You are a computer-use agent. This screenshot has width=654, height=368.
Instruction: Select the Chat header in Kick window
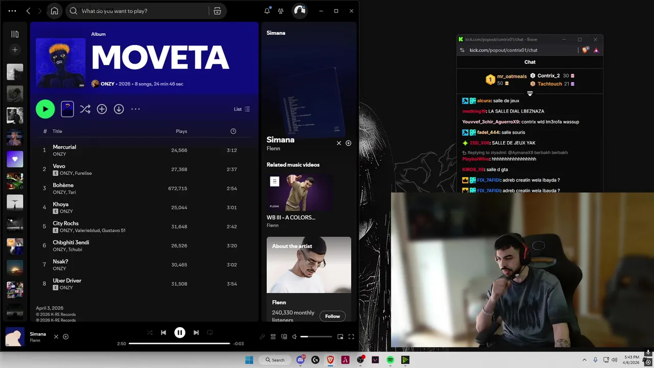[x=530, y=62]
